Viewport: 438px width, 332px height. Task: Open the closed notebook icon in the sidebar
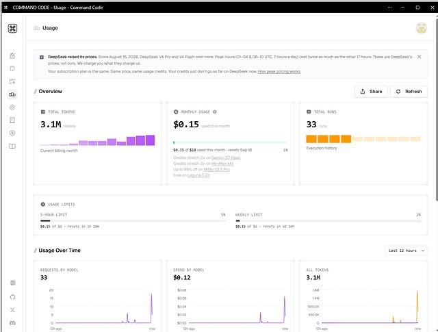click(12, 120)
